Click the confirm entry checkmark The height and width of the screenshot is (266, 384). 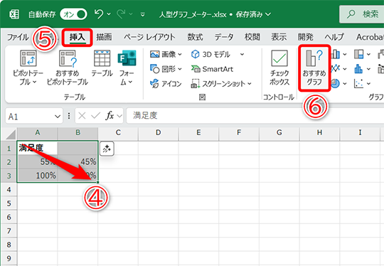point(95,116)
